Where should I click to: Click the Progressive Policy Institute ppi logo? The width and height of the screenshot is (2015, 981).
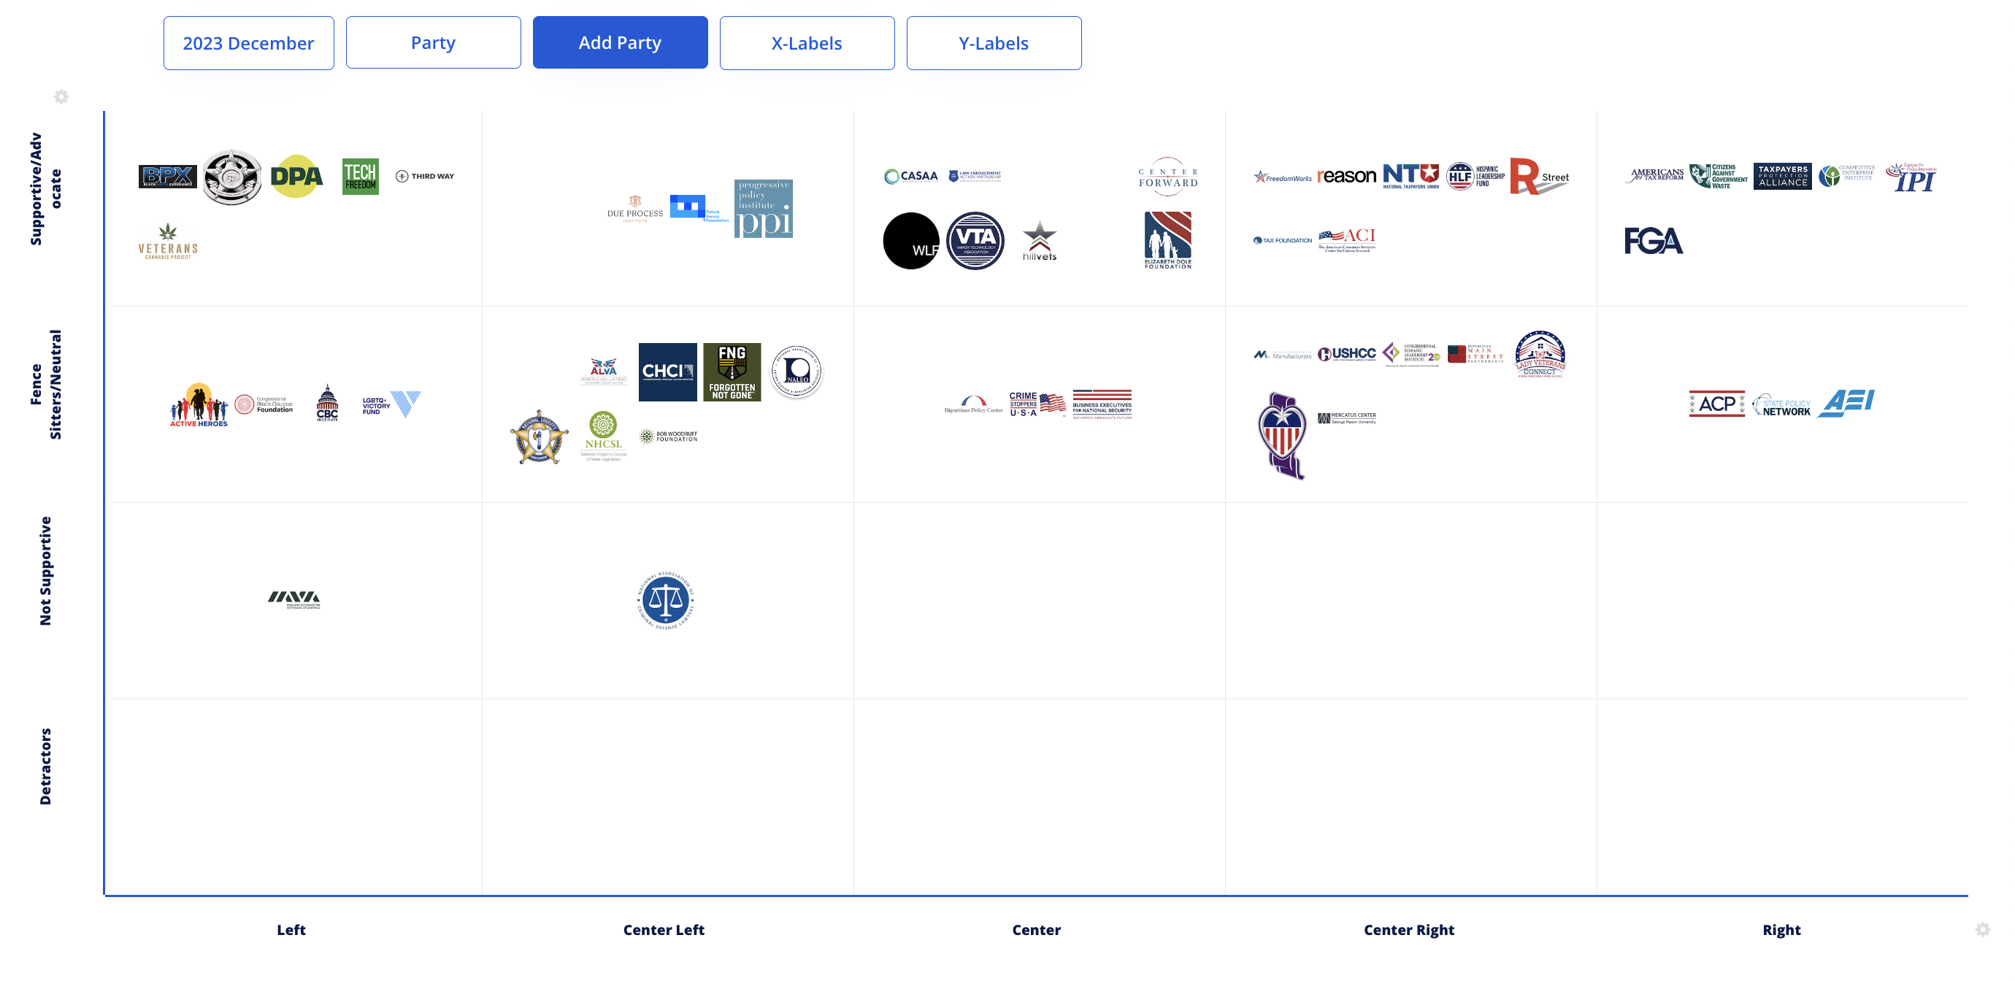tap(764, 209)
